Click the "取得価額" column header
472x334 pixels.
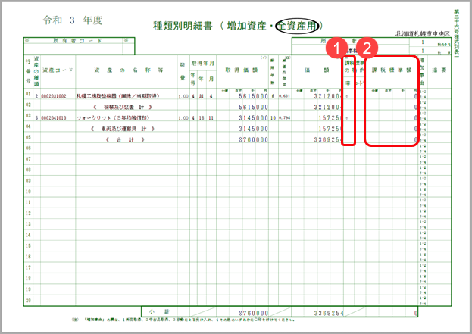(x=242, y=70)
